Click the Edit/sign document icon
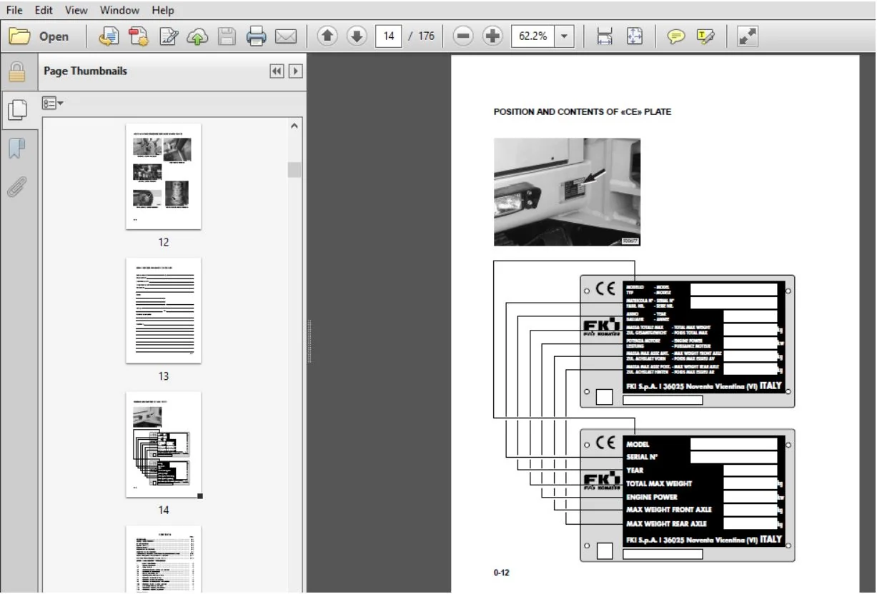Screen dimensions: 877x594 pos(169,36)
